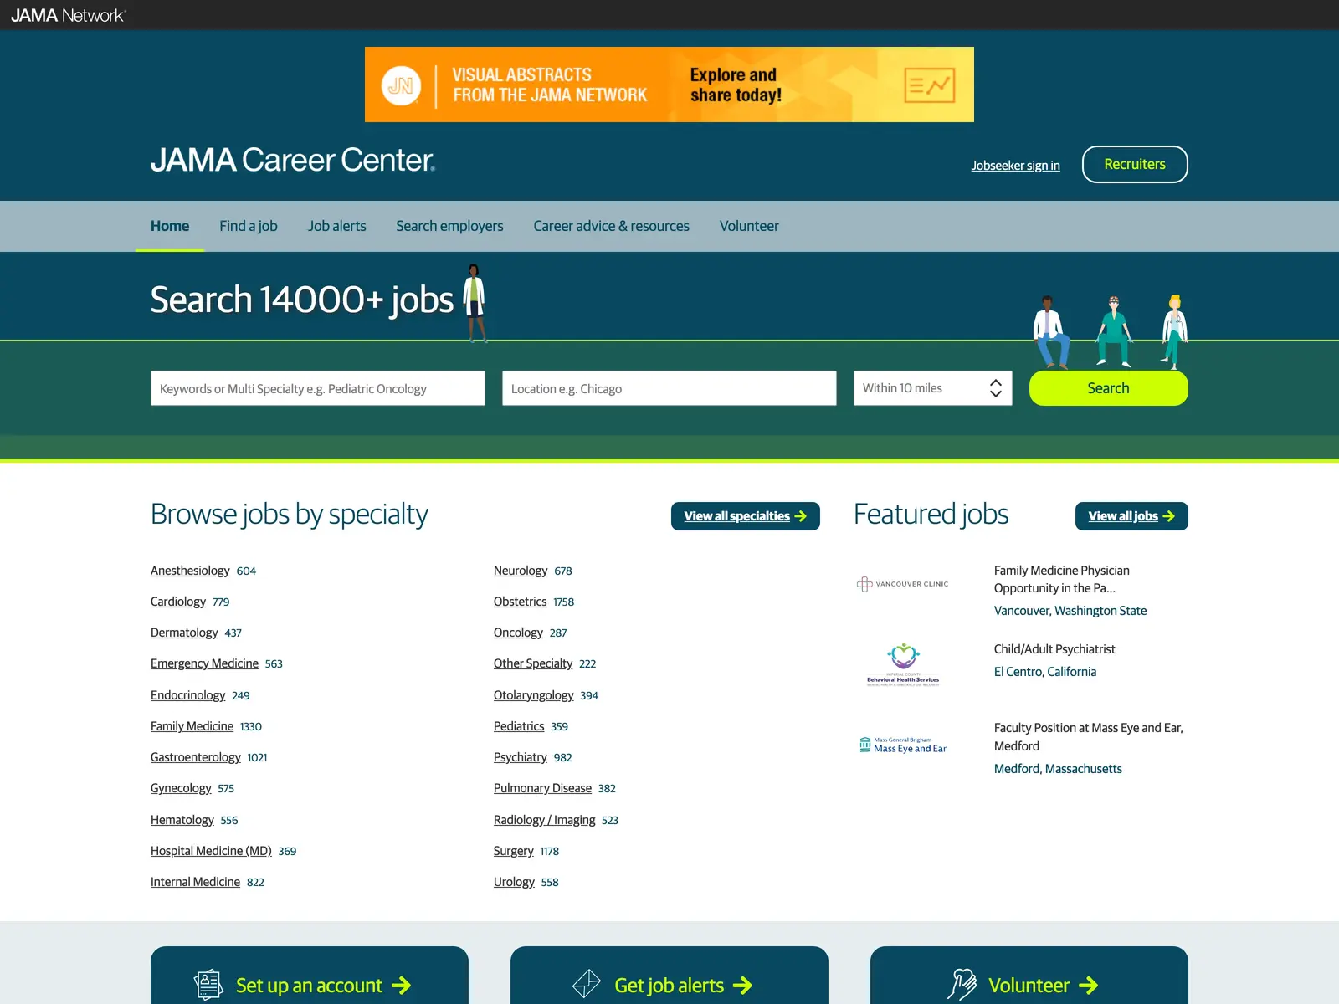Click the Mass Eye and Ear logo
The width and height of the screenshot is (1339, 1004).
(903, 745)
